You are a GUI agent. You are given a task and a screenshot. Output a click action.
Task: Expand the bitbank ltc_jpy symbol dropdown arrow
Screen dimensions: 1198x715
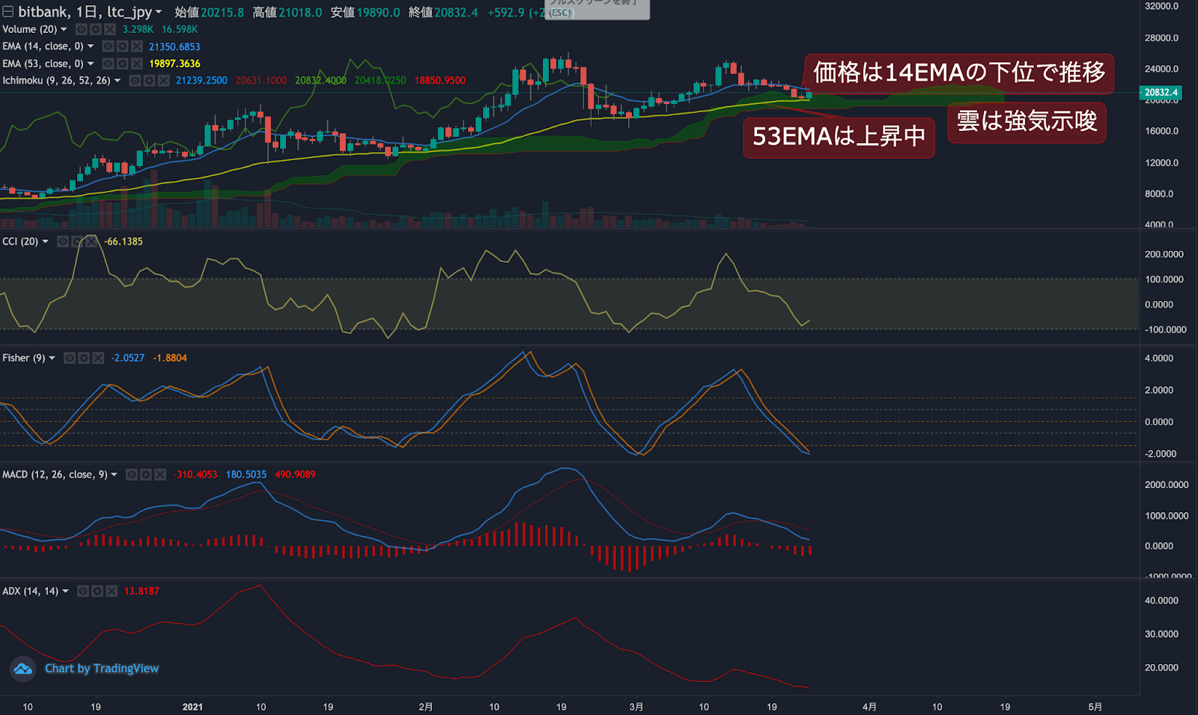158,12
